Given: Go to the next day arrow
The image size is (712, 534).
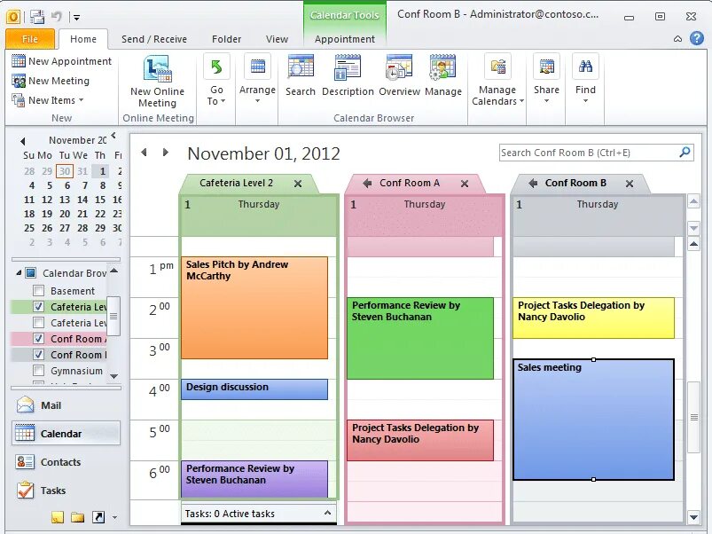Looking at the screenshot, I should point(165,152).
